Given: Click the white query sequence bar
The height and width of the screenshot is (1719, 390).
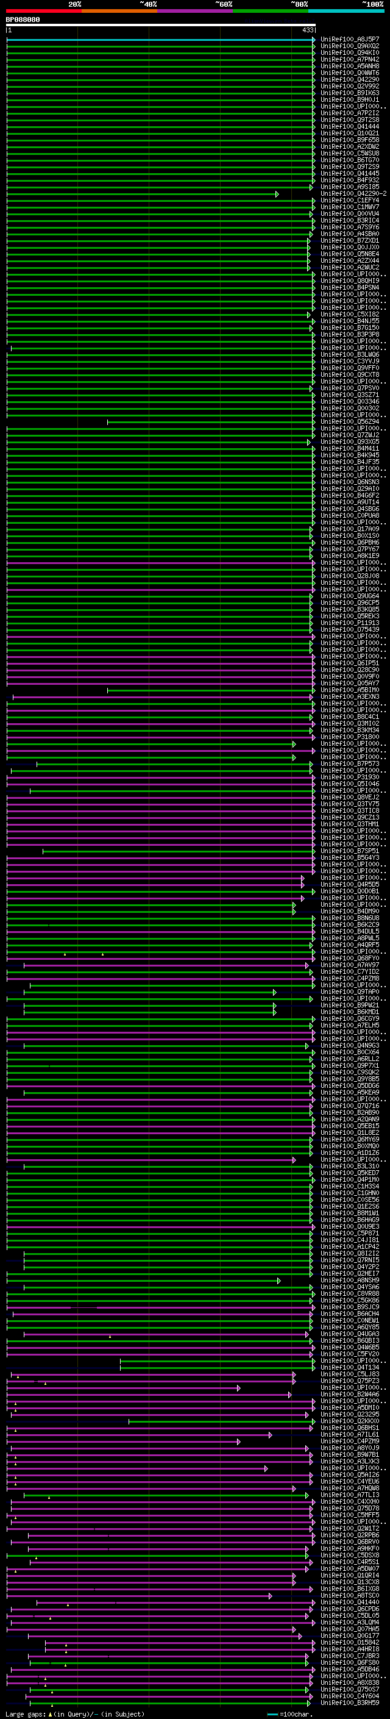Looking at the screenshot, I should point(161,26).
